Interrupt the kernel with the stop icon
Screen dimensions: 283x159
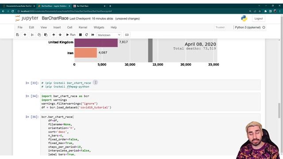pos(80,35)
